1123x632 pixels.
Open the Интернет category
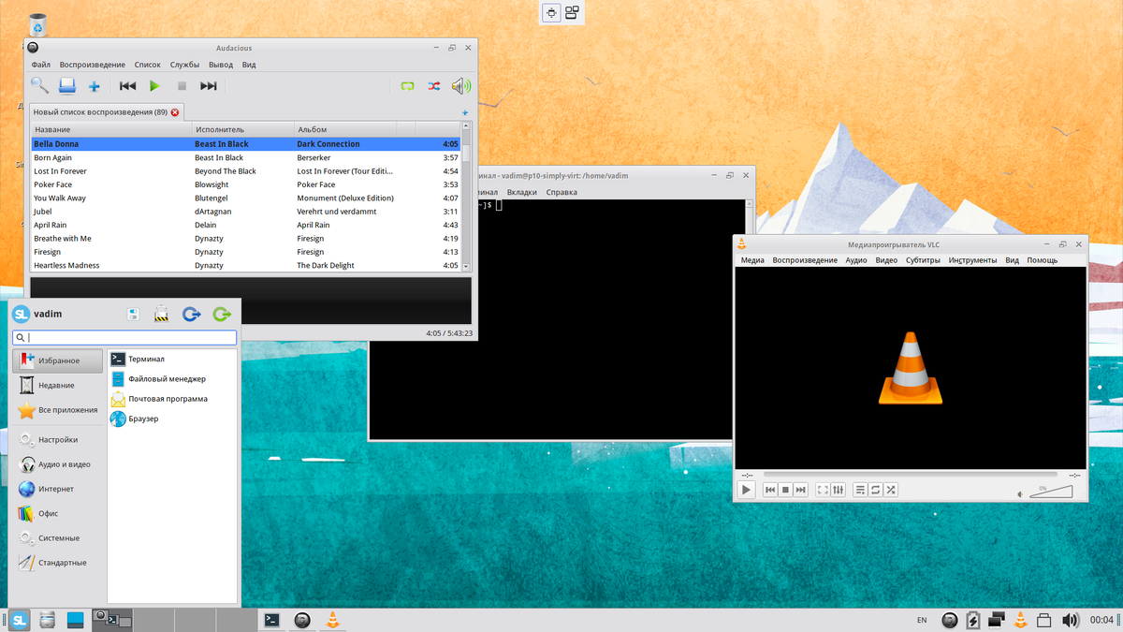click(58, 489)
